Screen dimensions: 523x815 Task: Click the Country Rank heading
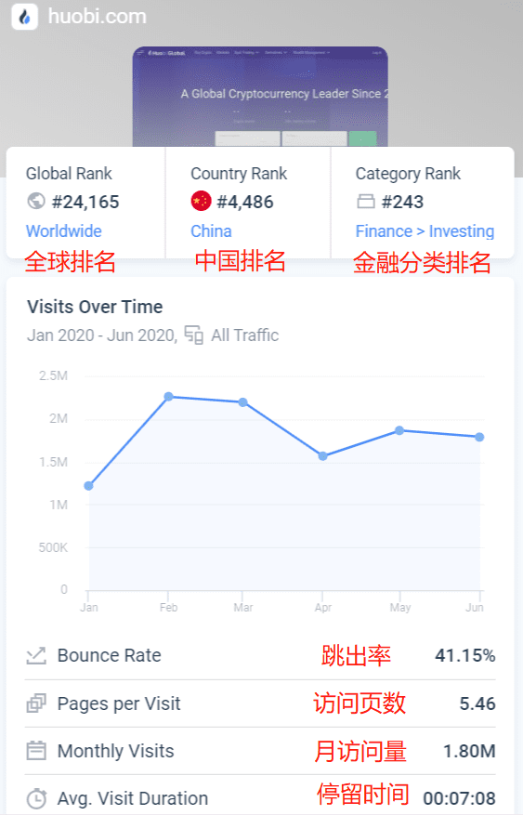point(239,174)
